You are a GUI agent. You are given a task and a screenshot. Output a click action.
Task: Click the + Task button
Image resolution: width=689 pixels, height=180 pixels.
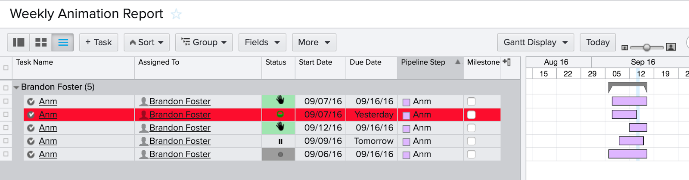pyautogui.click(x=99, y=42)
